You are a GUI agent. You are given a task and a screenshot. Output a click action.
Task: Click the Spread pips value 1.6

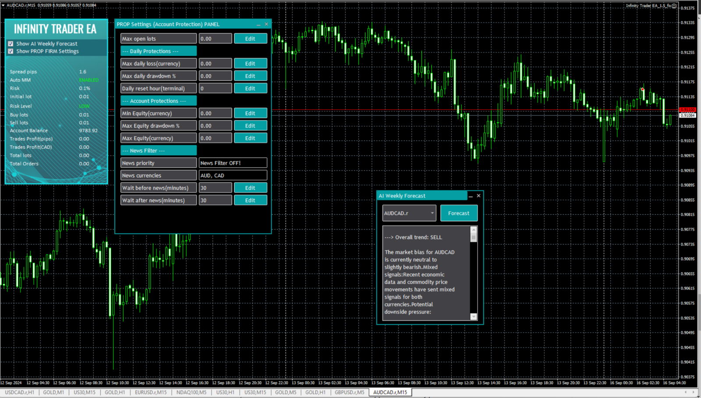tap(83, 72)
